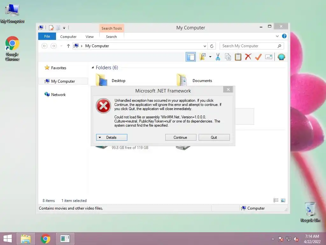
Task: Click the Back navigation arrow
Action: [x=44, y=46]
